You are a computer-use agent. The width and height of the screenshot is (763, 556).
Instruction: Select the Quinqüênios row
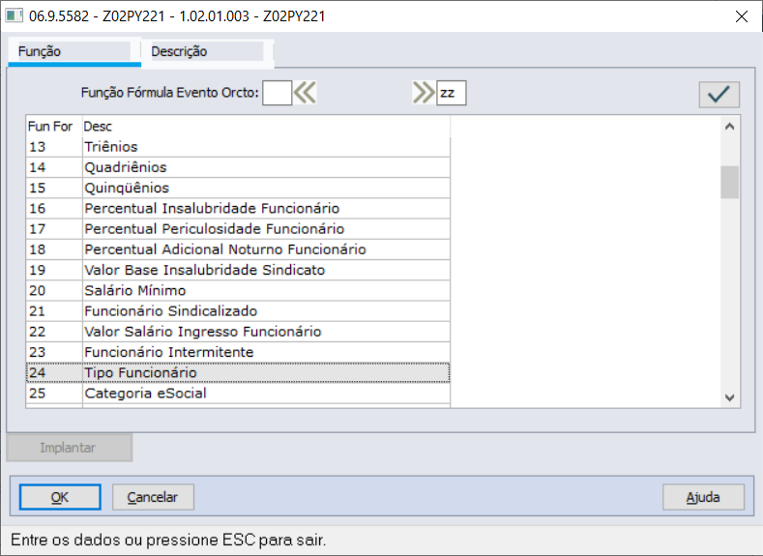(x=238, y=188)
